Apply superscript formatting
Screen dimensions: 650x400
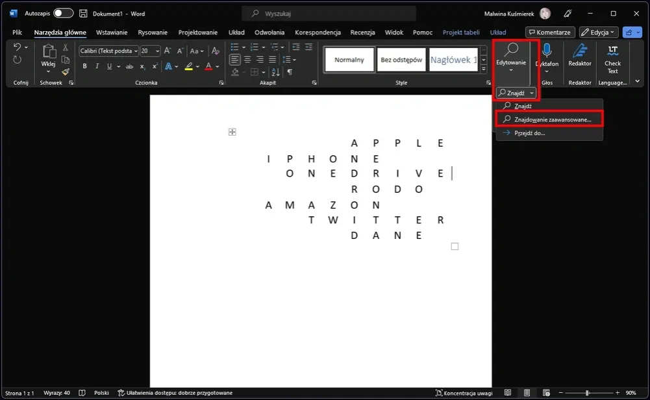point(155,66)
